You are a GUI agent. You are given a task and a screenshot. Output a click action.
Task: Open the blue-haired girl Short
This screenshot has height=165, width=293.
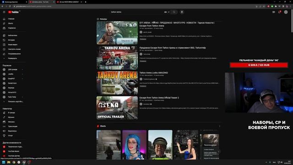point(134,145)
